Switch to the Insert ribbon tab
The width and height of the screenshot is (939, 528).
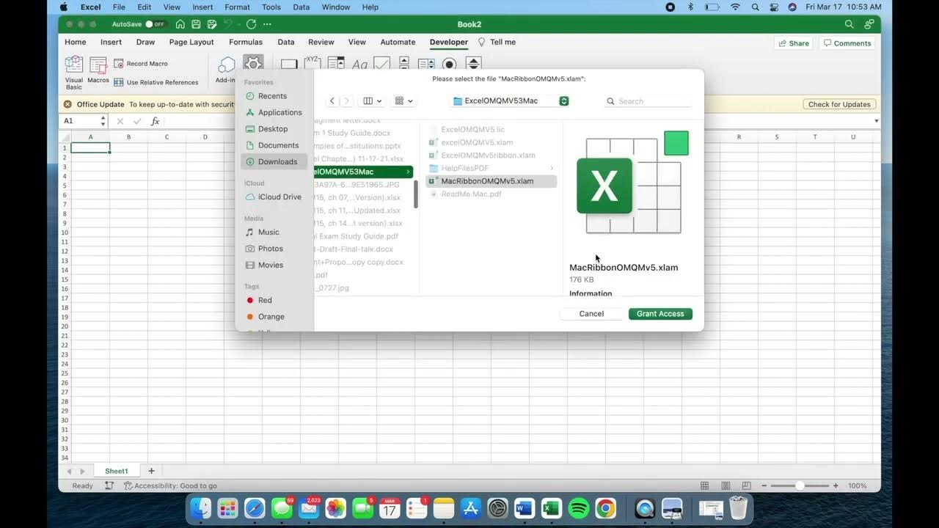pos(111,42)
